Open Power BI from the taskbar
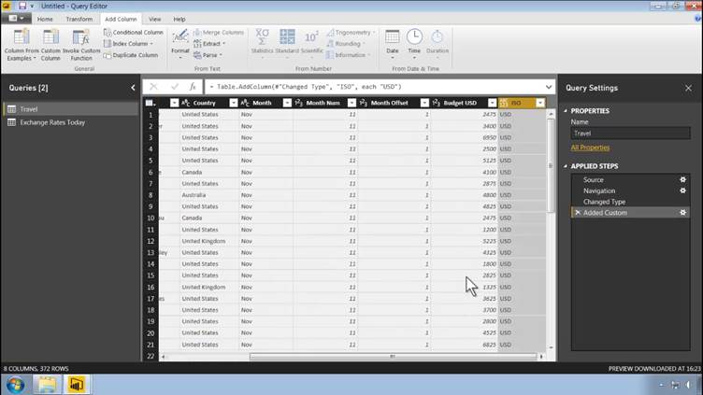This screenshot has width=703, height=395. (x=76, y=383)
